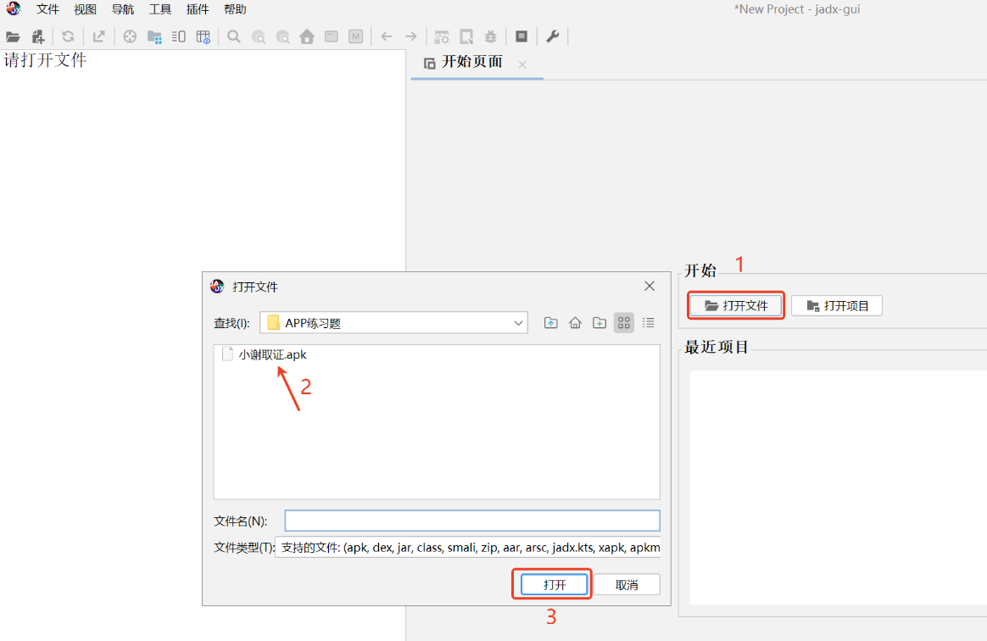
Task: Switch dialog to icon grid view
Action: pos(624,323)
